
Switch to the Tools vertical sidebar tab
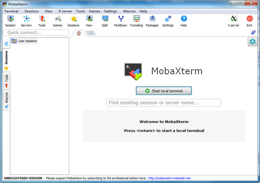pyautogui.click(x=6, y=81)
